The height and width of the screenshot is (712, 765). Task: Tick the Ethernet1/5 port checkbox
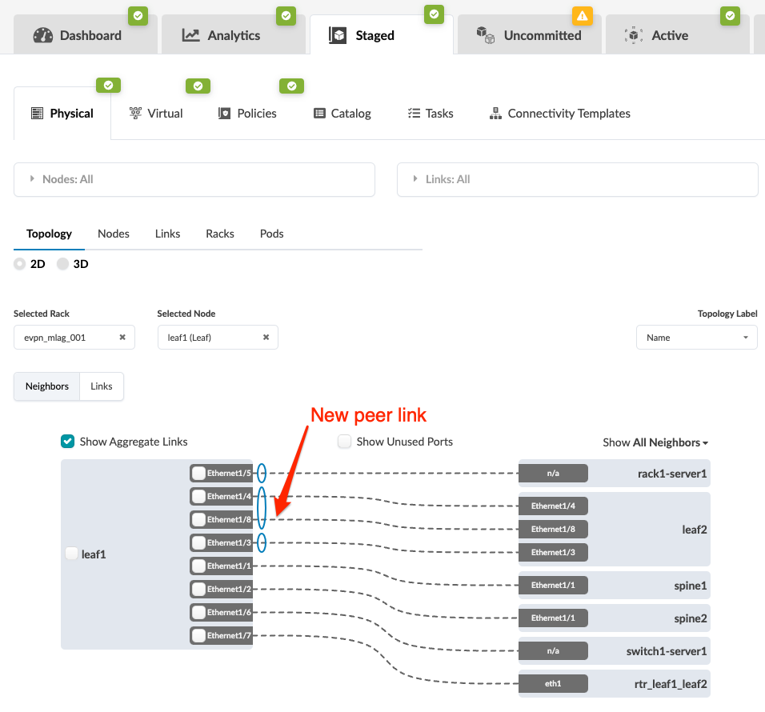198,473
